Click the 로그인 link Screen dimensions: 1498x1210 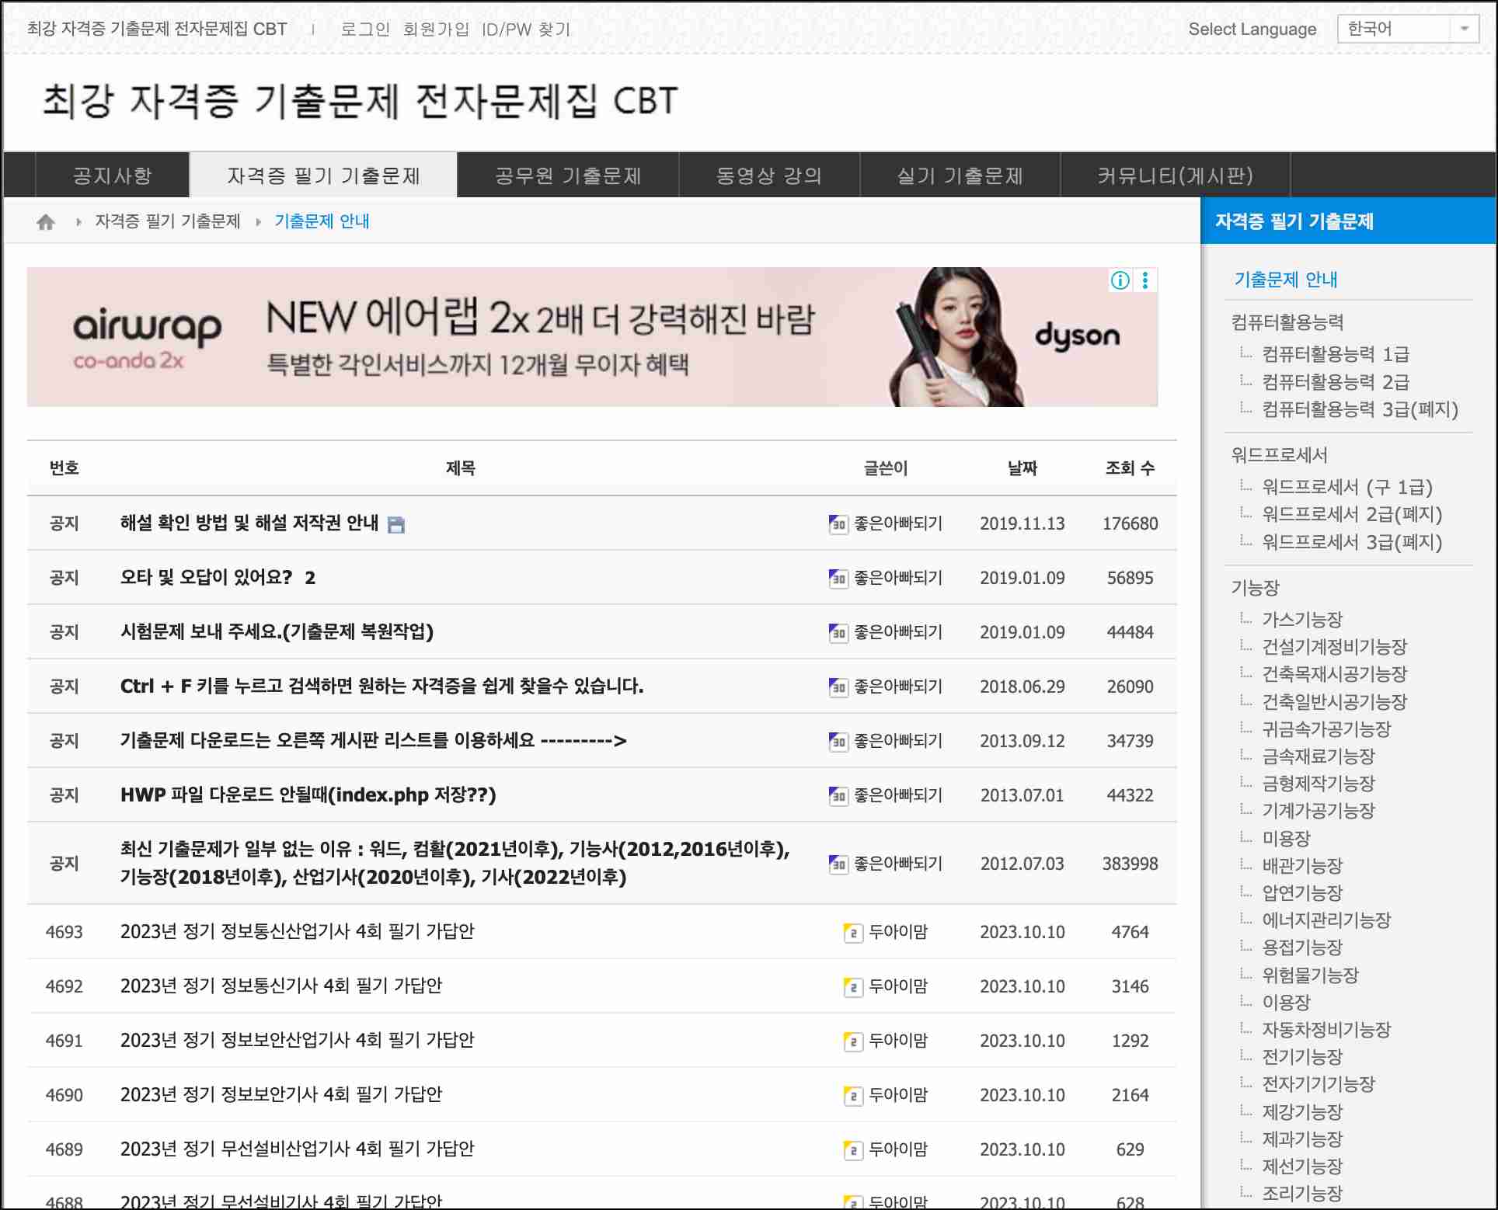[x=365, y=30]
